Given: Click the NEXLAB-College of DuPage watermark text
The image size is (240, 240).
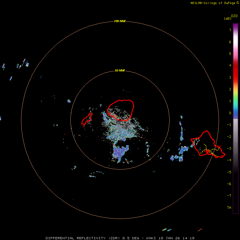Looking at the screenshot, I should pos(214,3).
